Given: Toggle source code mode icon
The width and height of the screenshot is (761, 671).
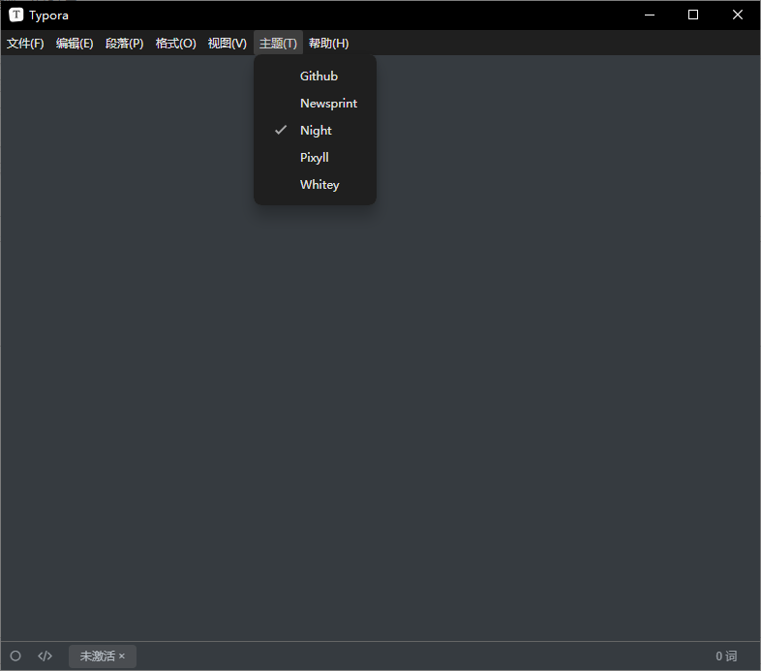Looking at the screenshot, I should click(46, 656).
